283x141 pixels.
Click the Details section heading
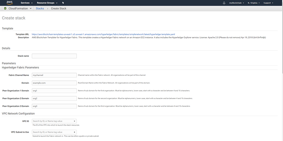(x=6, y=48)
